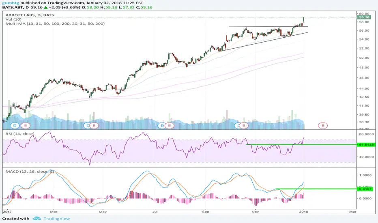Click the 40.0000 RSI axis label
The width and height of the screenshot is (378, 223).
point(366,157)
